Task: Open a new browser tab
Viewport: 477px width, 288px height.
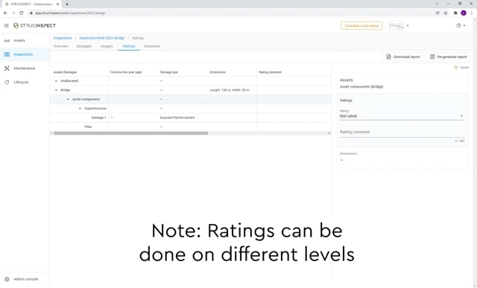Action: [67, 4]
